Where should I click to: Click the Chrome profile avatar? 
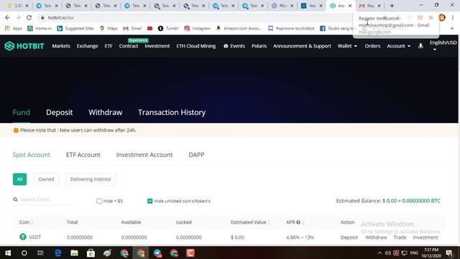click(442, 17)
